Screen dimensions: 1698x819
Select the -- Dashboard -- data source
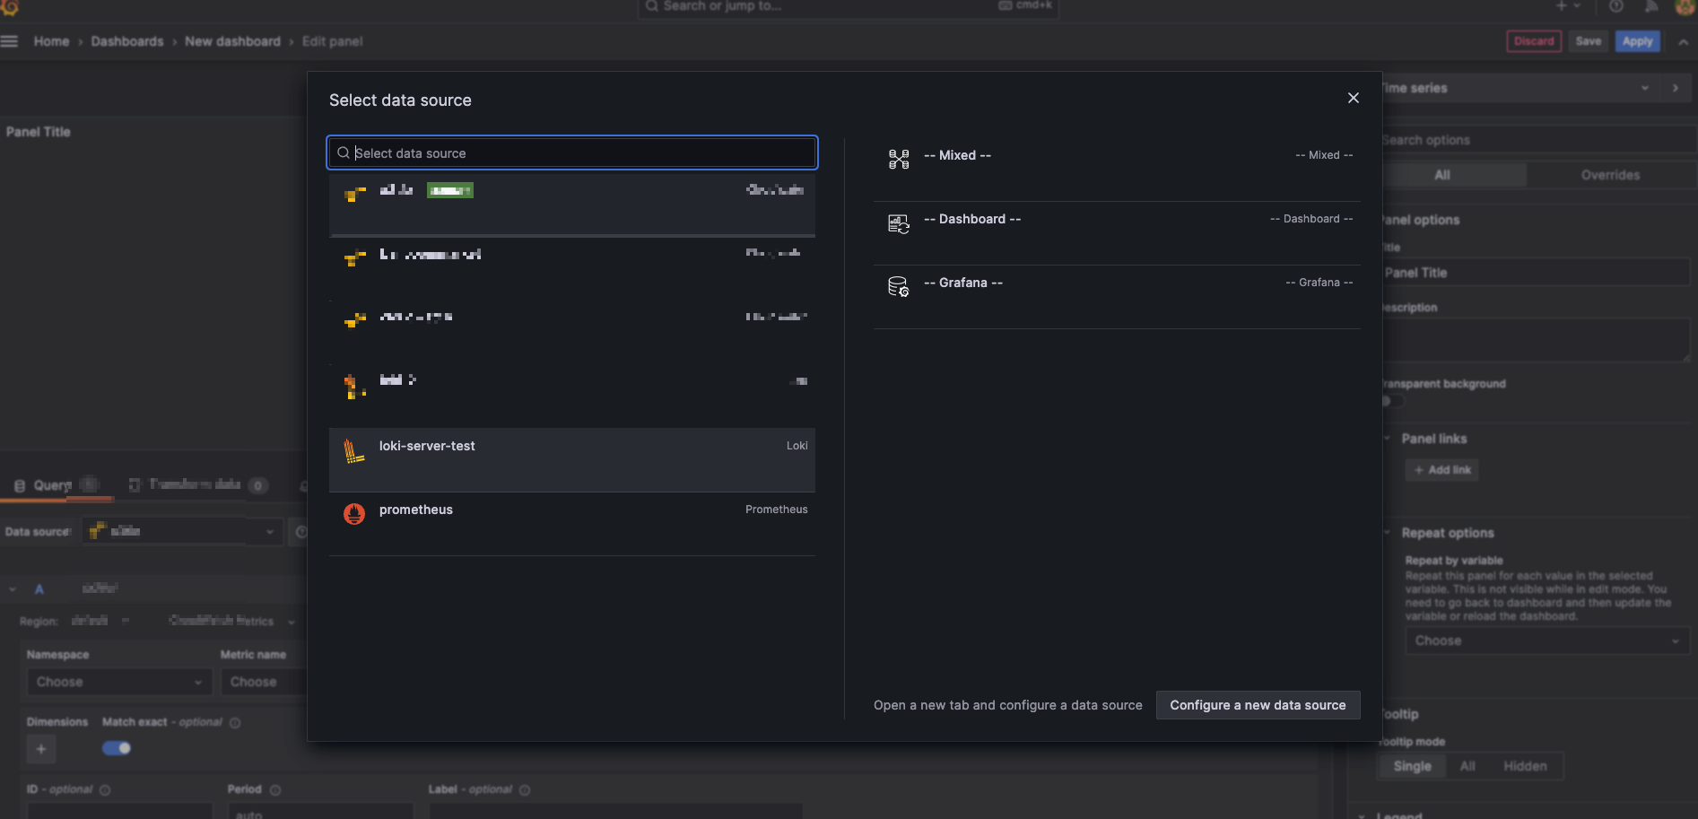coord(1117,233)
